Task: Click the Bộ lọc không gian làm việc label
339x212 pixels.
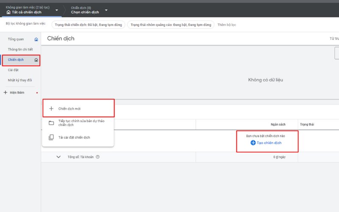Action: [26, 25]
